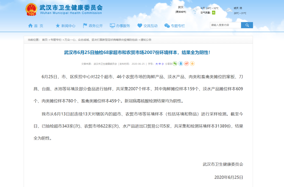Click the green 优 air quality badge
Screen dimensions: 284x187
[x=214, y=12]
